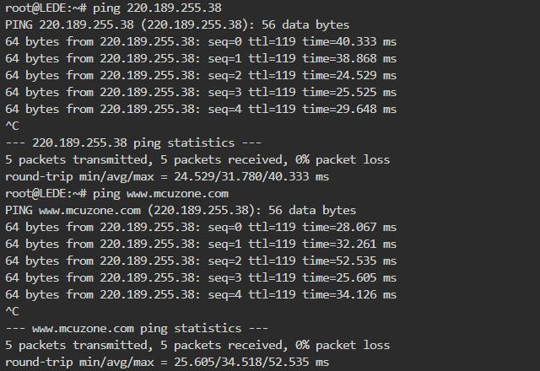Image resolution: width=540 pixels, height=371 pixels.
Task: Click the reply line showing time=25.525 ms
Action: (201, 92)
